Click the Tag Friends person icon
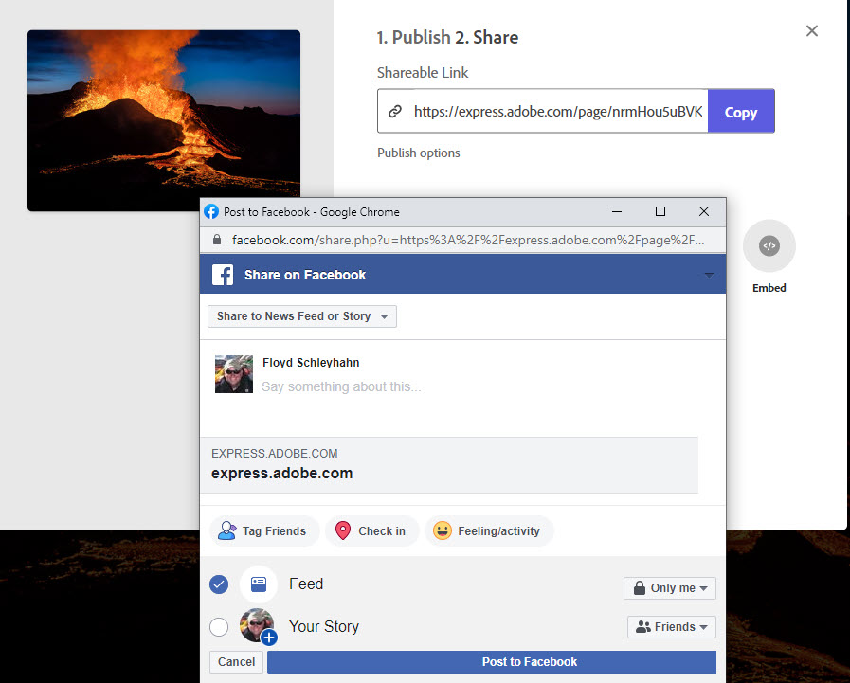This screenshot has height=683, width=850. pos(226,530)
